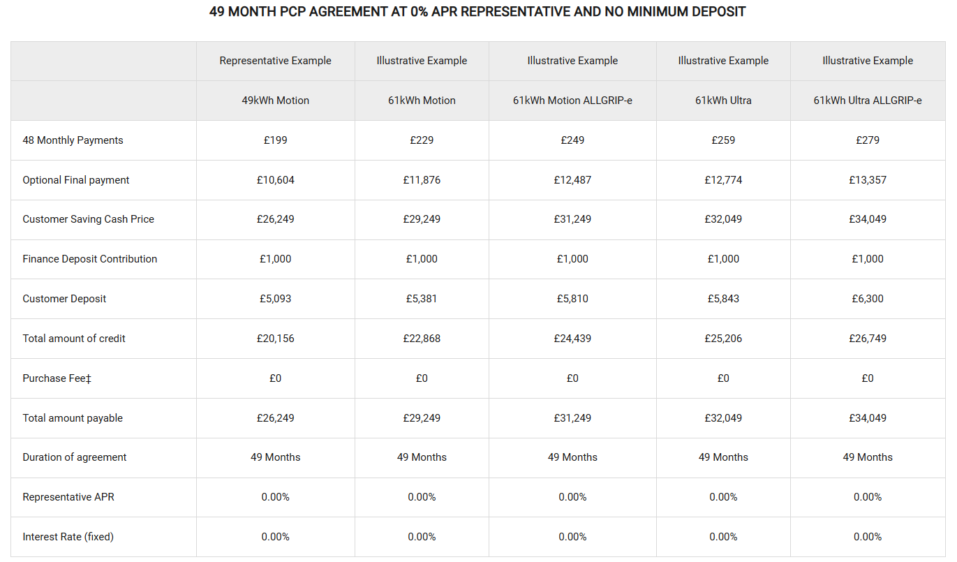Click the 61kWh Ultra ALLGRIP-e header cell
Screen dimensions: 957x562
[867, 101]
